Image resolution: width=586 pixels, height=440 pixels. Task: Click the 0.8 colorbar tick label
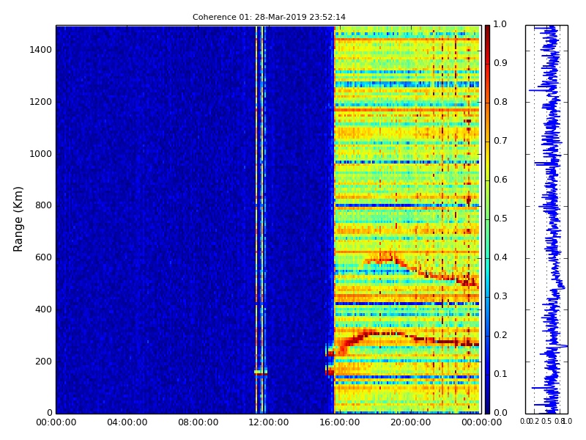click(500, 102)
